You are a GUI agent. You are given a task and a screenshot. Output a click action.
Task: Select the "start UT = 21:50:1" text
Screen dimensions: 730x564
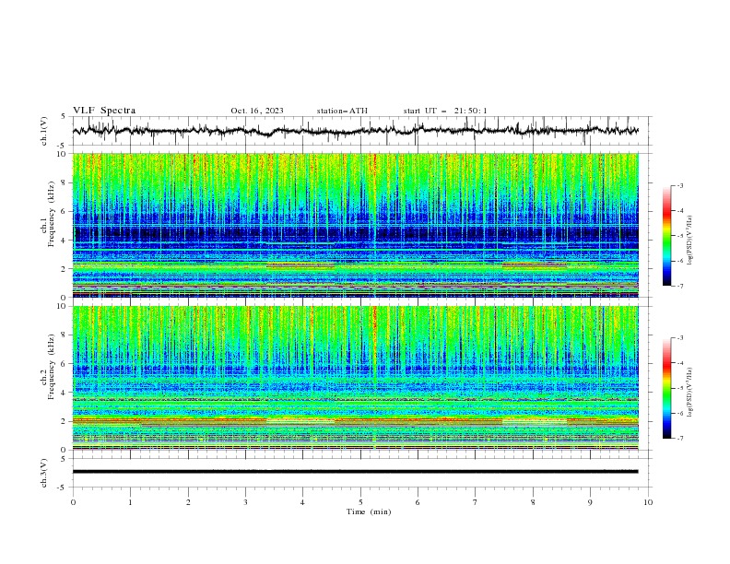click(445, 111)
